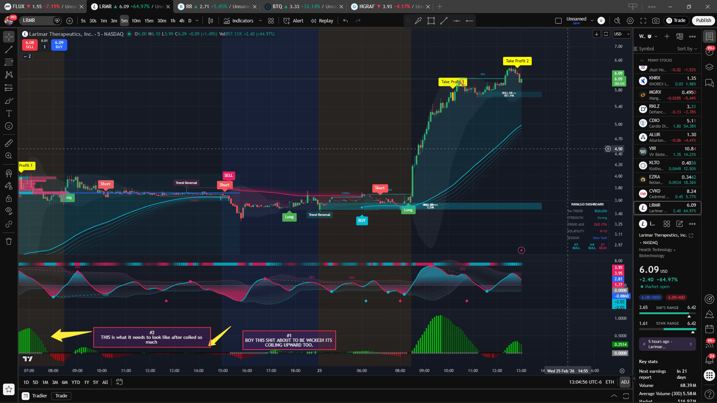The image size is (717, 403).
Task: Open the USD currency dropdown
Action: [622, 34]
